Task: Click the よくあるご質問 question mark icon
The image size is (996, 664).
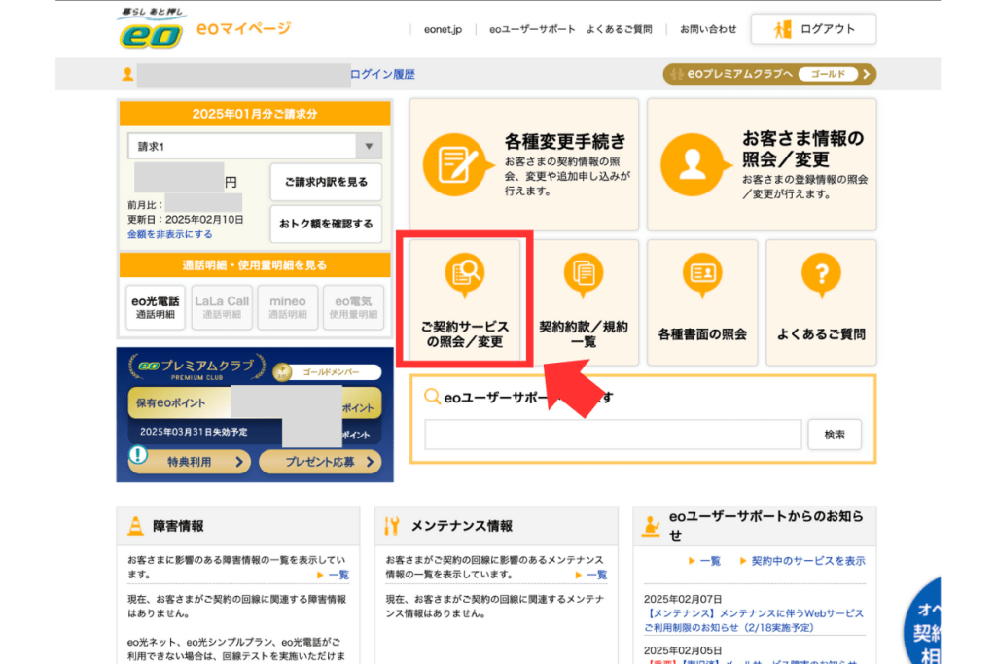Action: coord(821,274)
